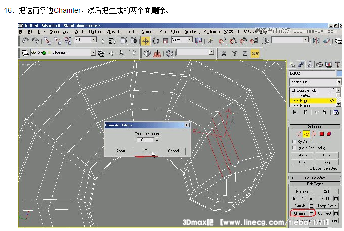344x231 pixels.
Task: Open the Group menu
Action: (x=54, y=32)
